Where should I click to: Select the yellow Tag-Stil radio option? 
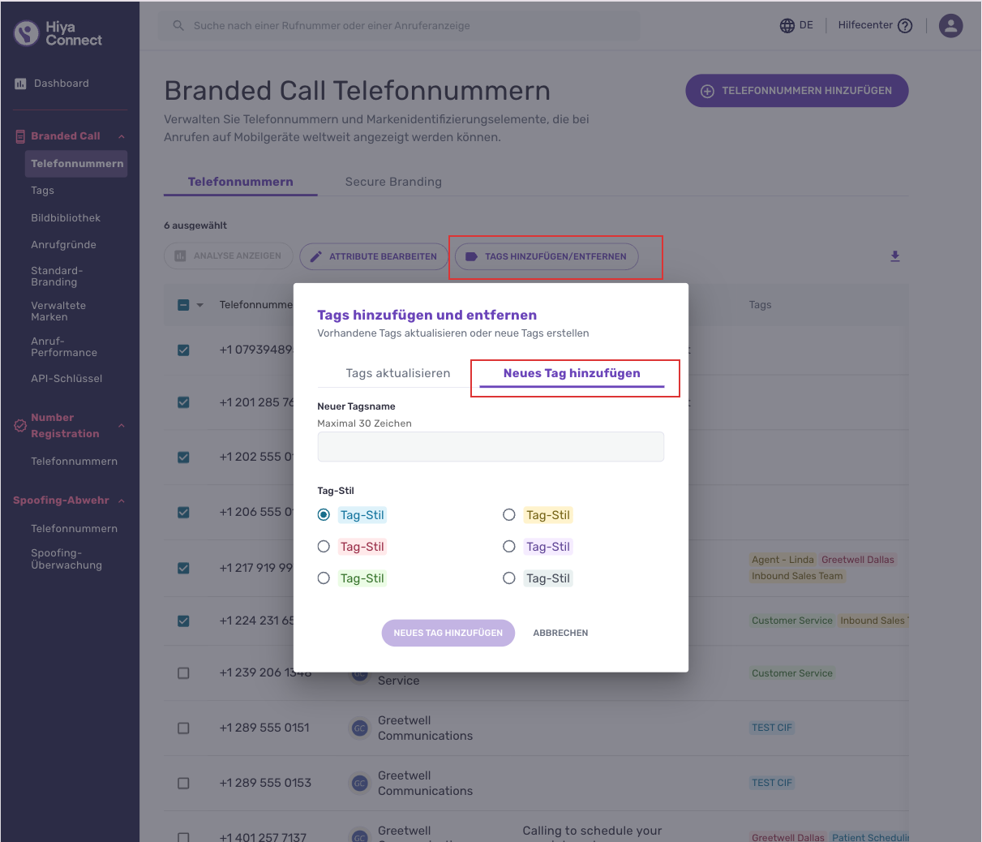coord(509,515)
